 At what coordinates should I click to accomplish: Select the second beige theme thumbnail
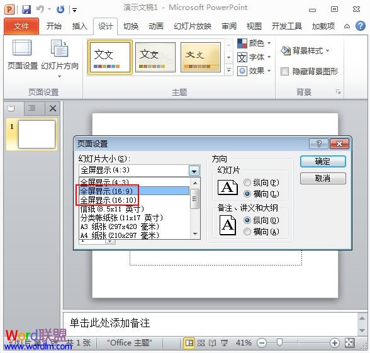click(x=155, y=57)
